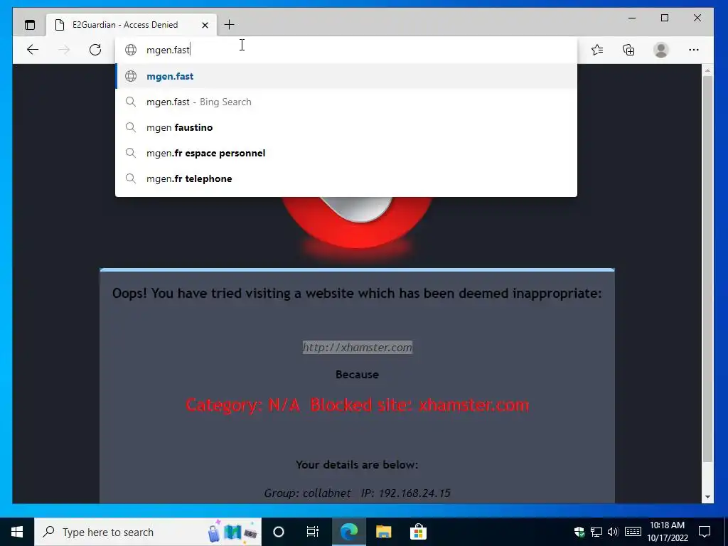728x546 pixels.
Task: Click the Group: collabnet IP details text
Action: (x=358, y=493)
